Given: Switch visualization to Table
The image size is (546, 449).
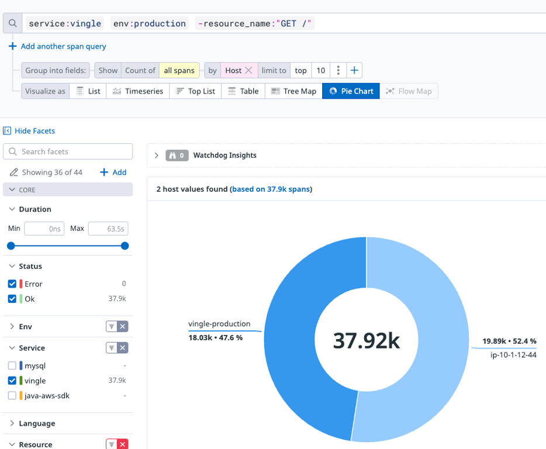Looking at the screenshot, I should pyautogui.click(x=243, y=91).
